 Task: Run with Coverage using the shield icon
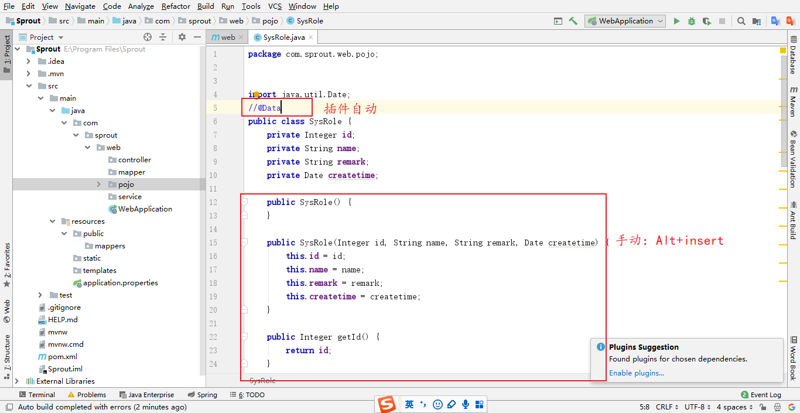(707, 21)
